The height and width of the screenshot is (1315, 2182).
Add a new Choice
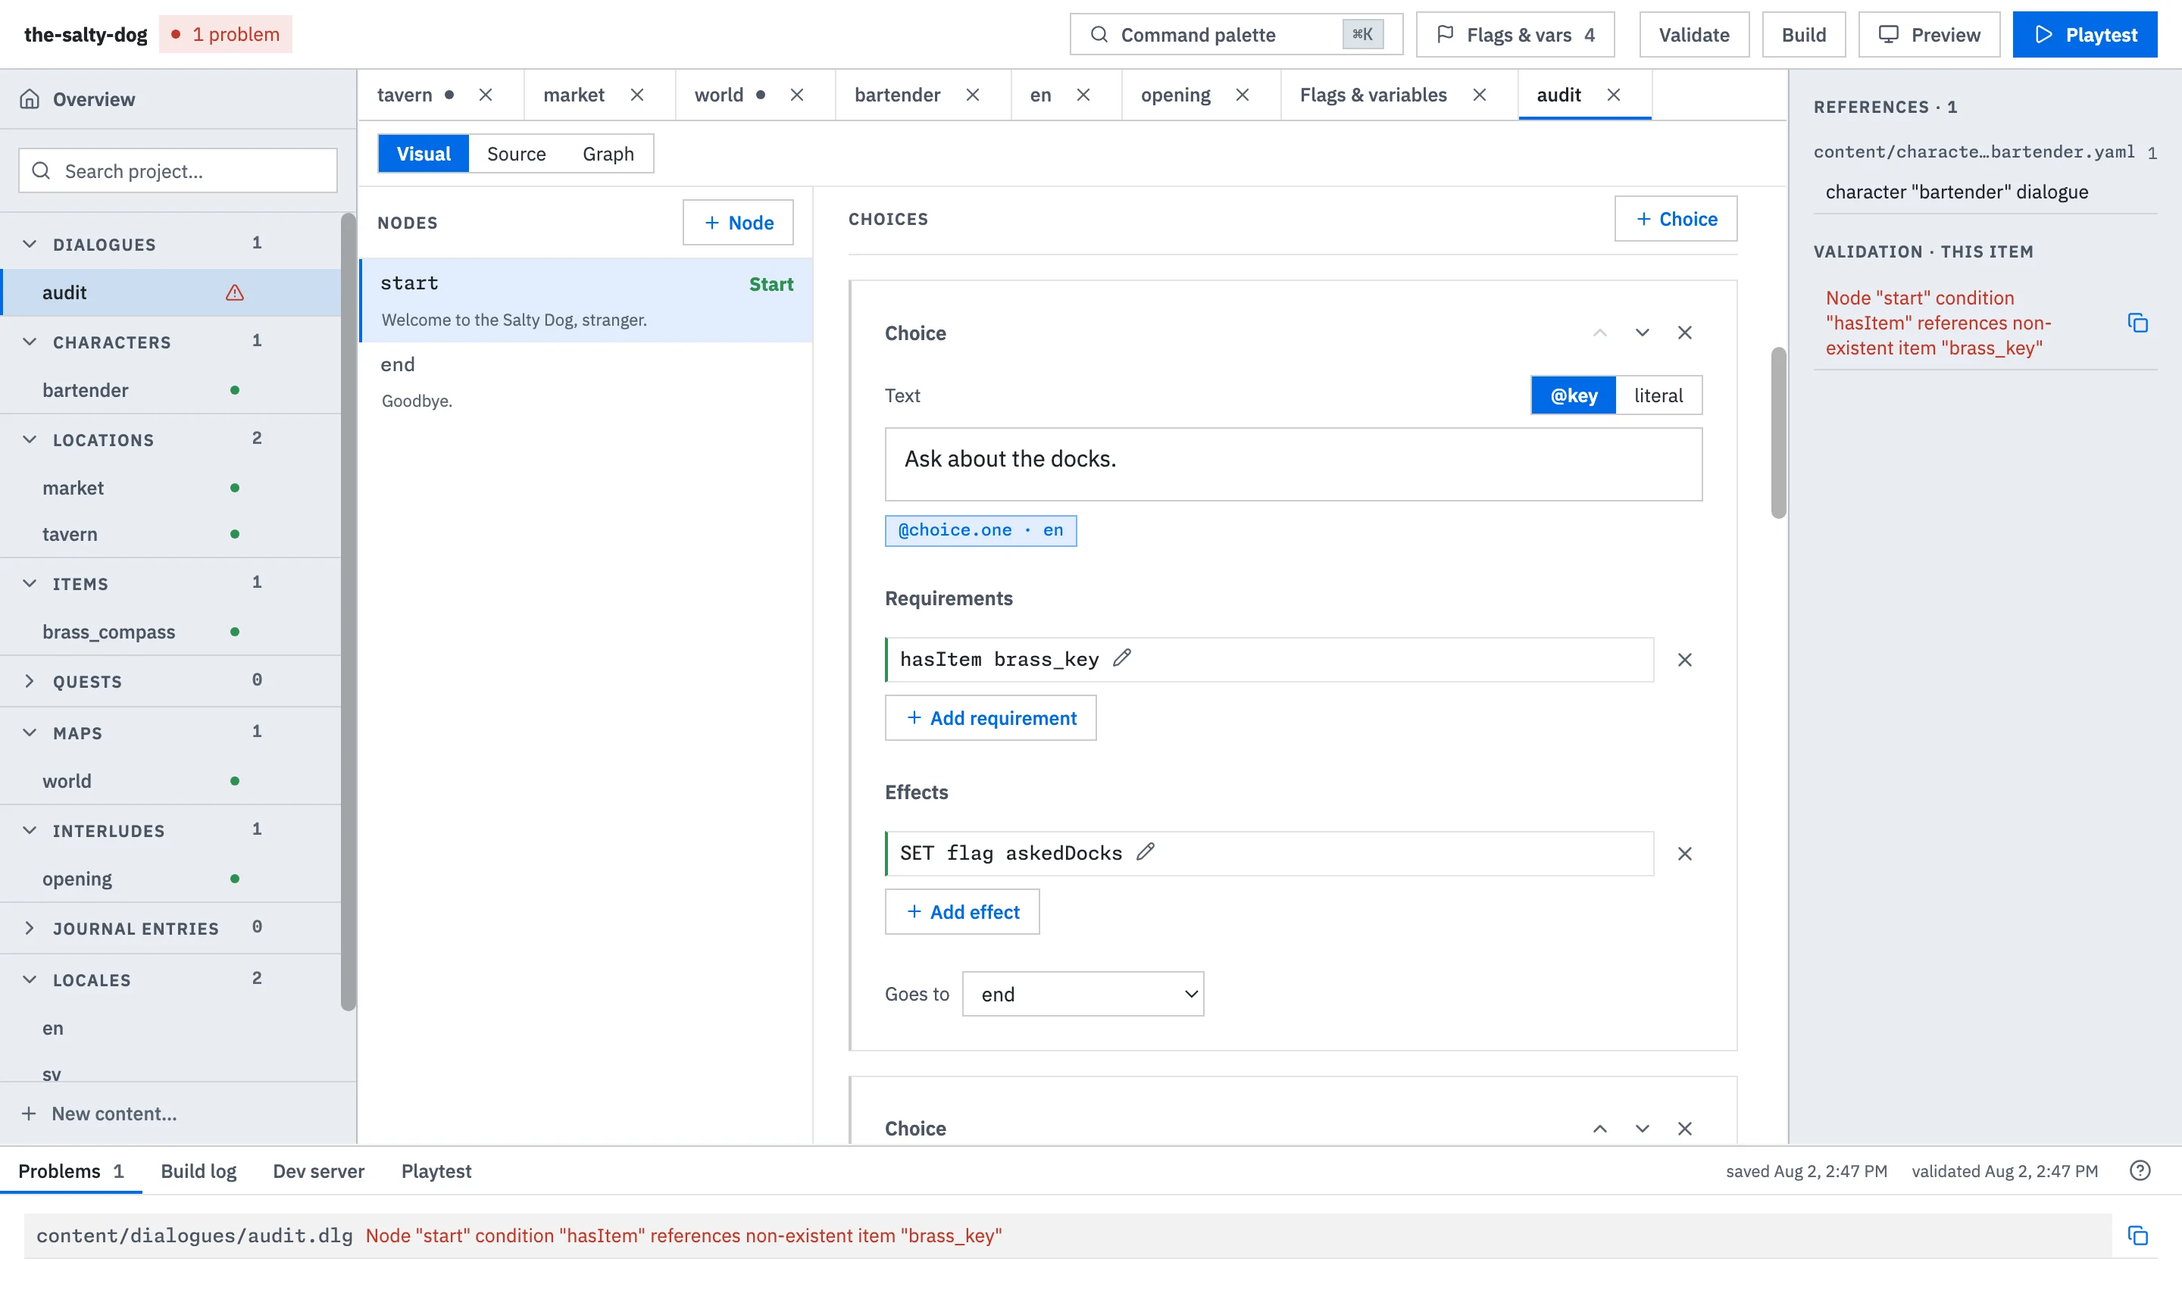1677,219
